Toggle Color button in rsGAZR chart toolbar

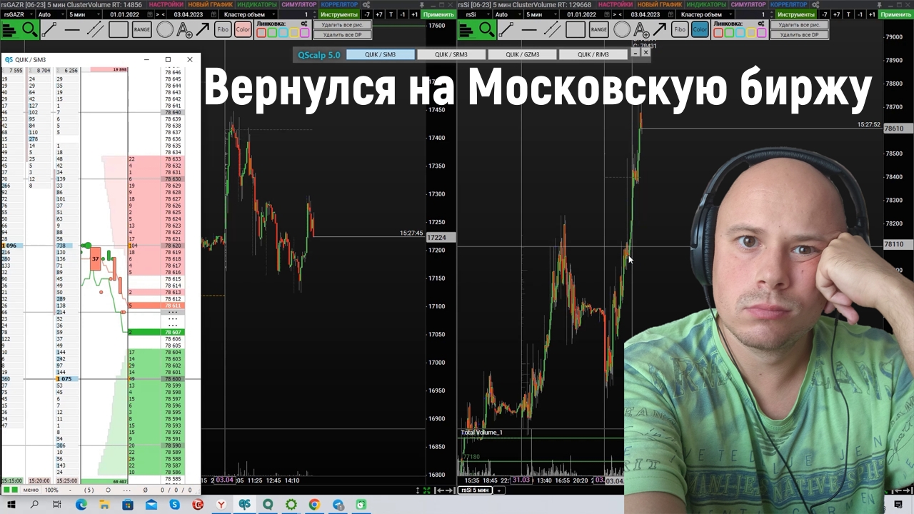[243, 29]
